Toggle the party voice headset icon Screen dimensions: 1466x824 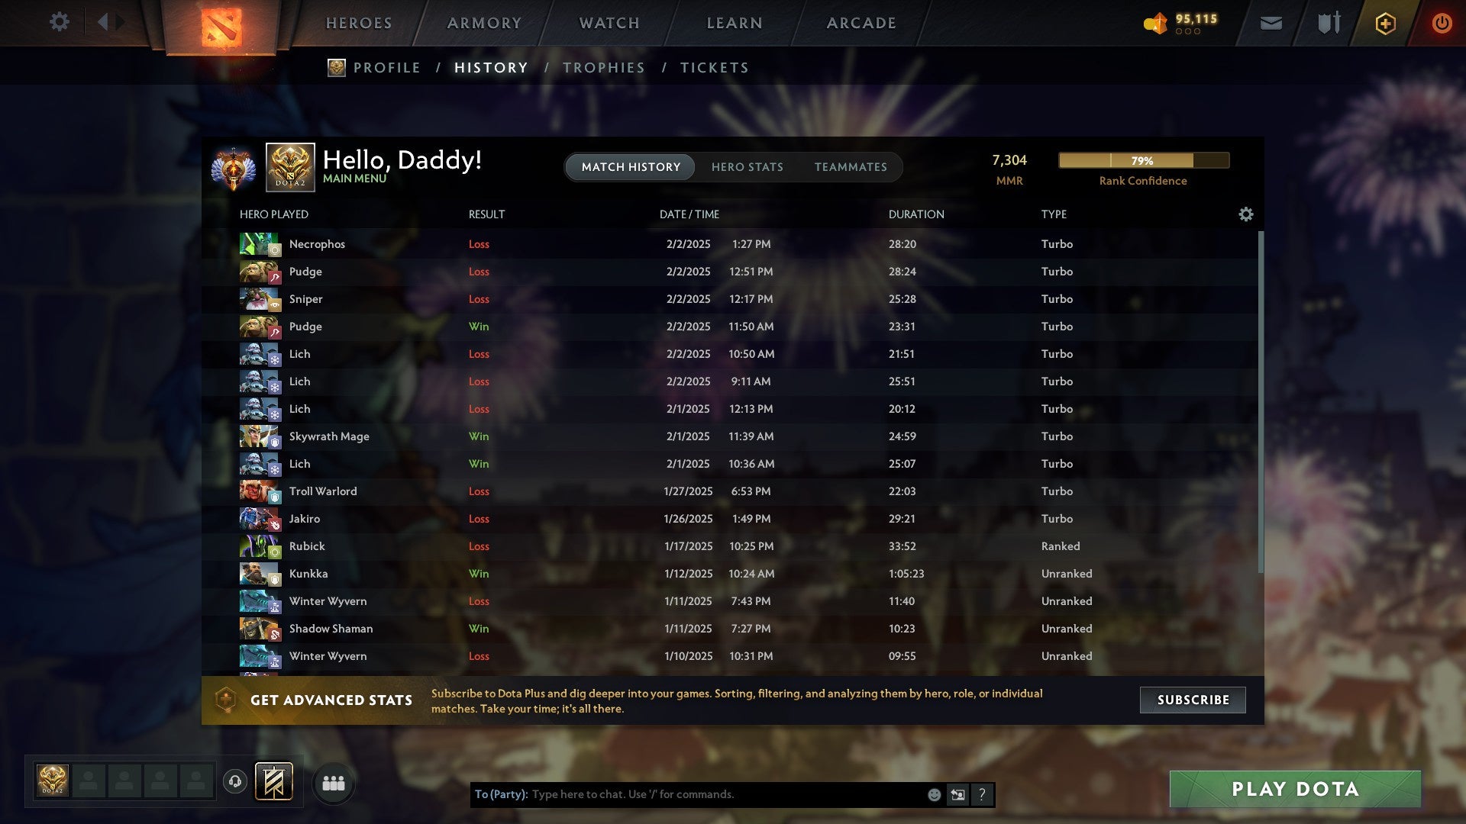pyautogui.click(x=235, y=781)
